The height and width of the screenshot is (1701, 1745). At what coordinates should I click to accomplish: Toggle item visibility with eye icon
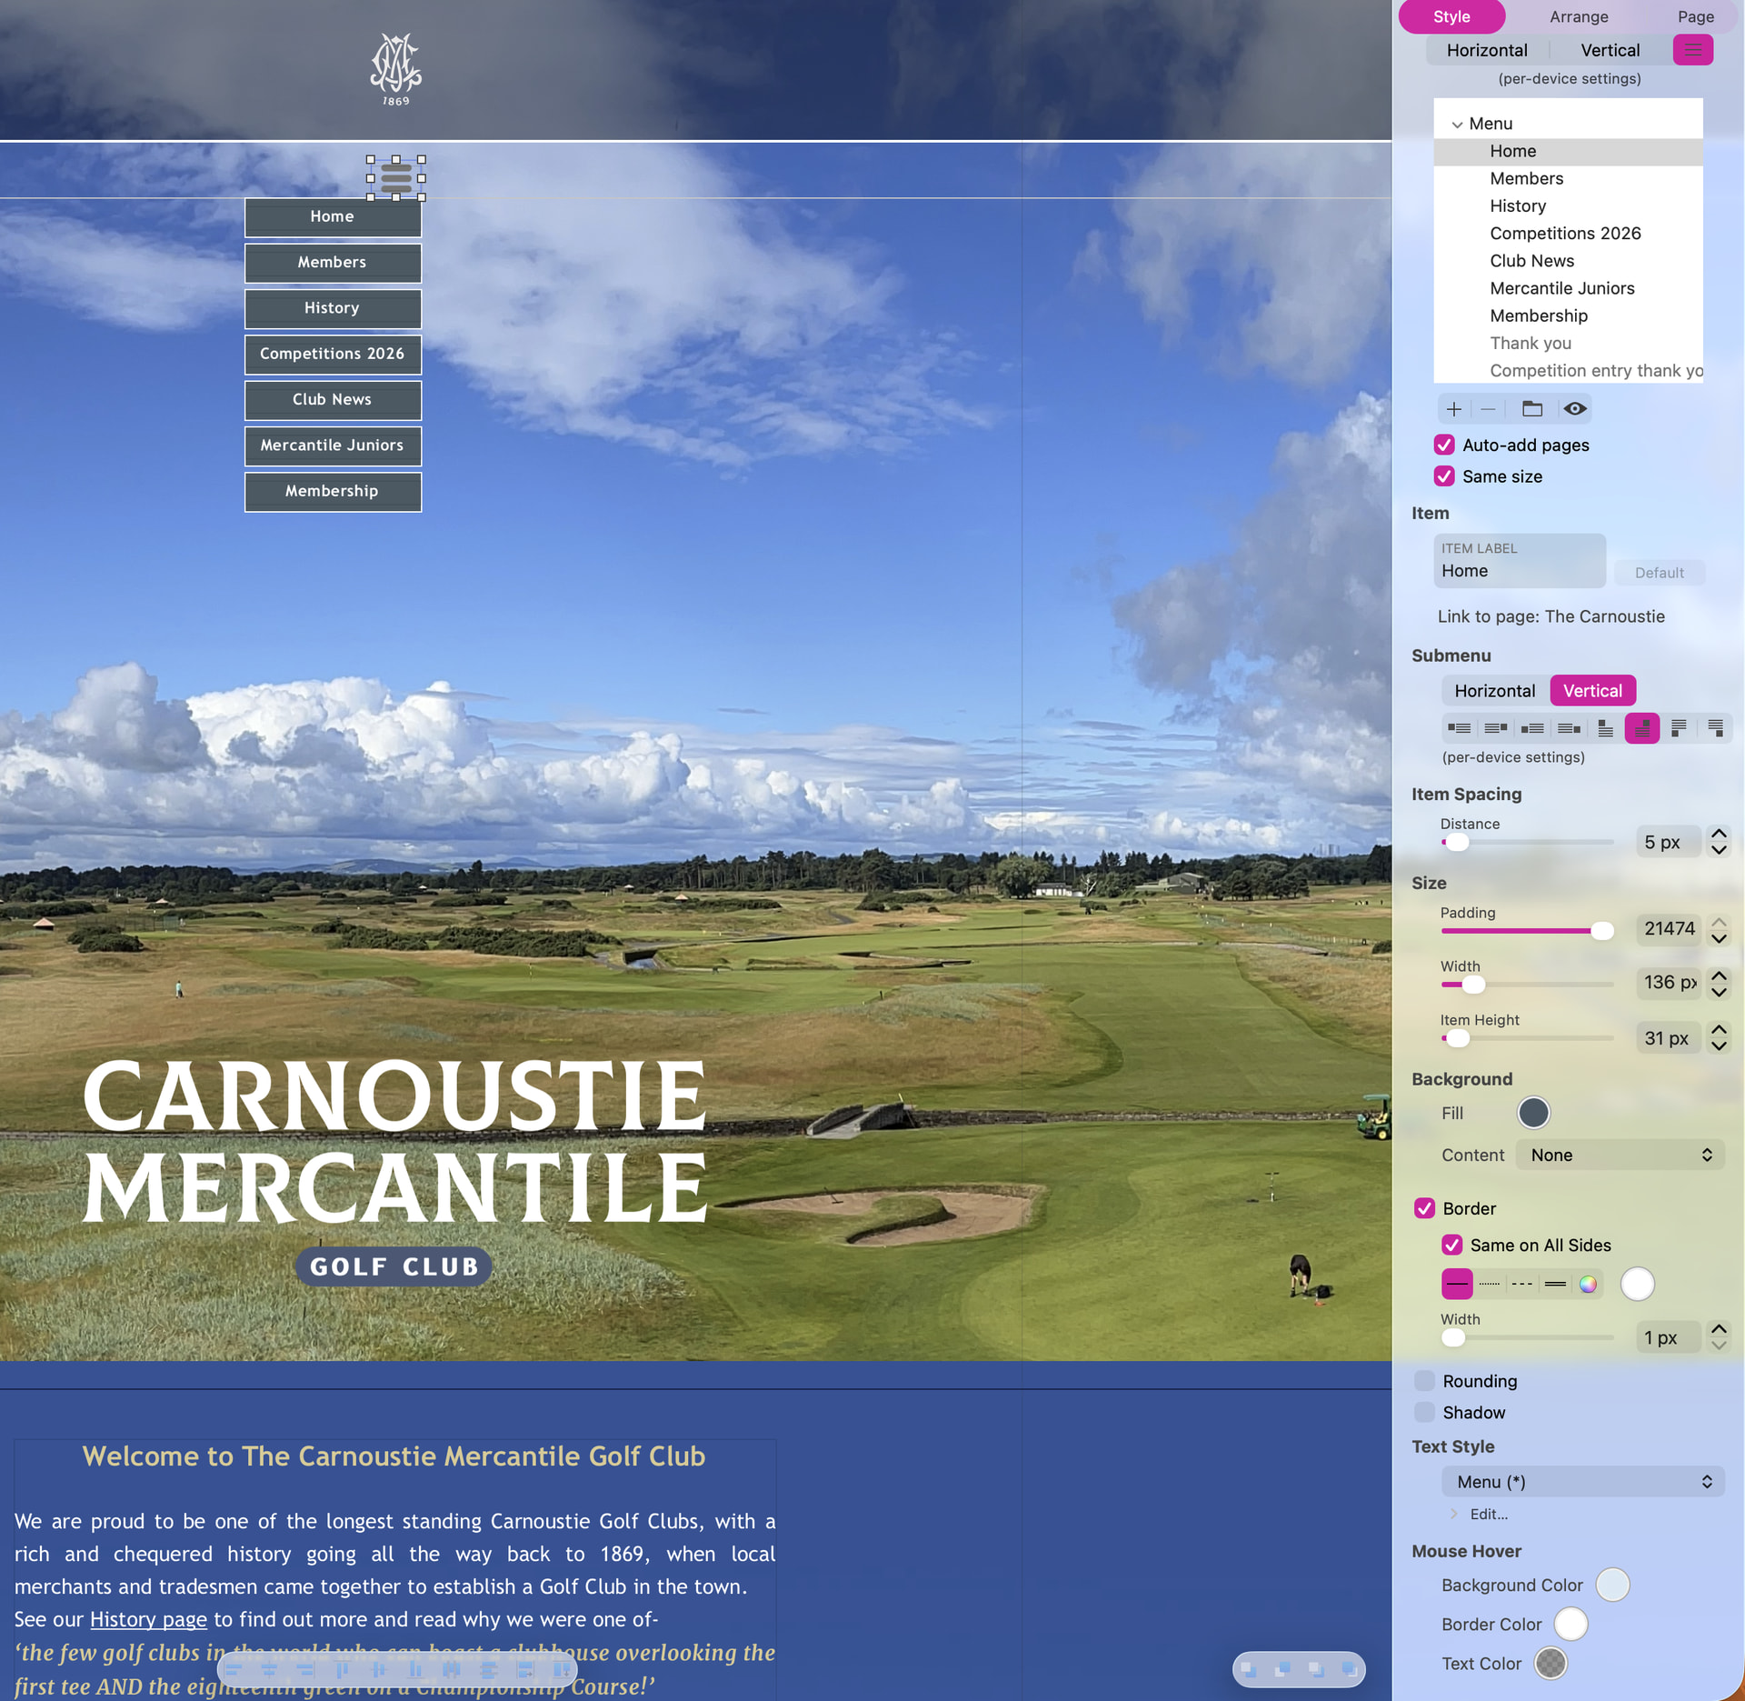[x=1575, y=409]
